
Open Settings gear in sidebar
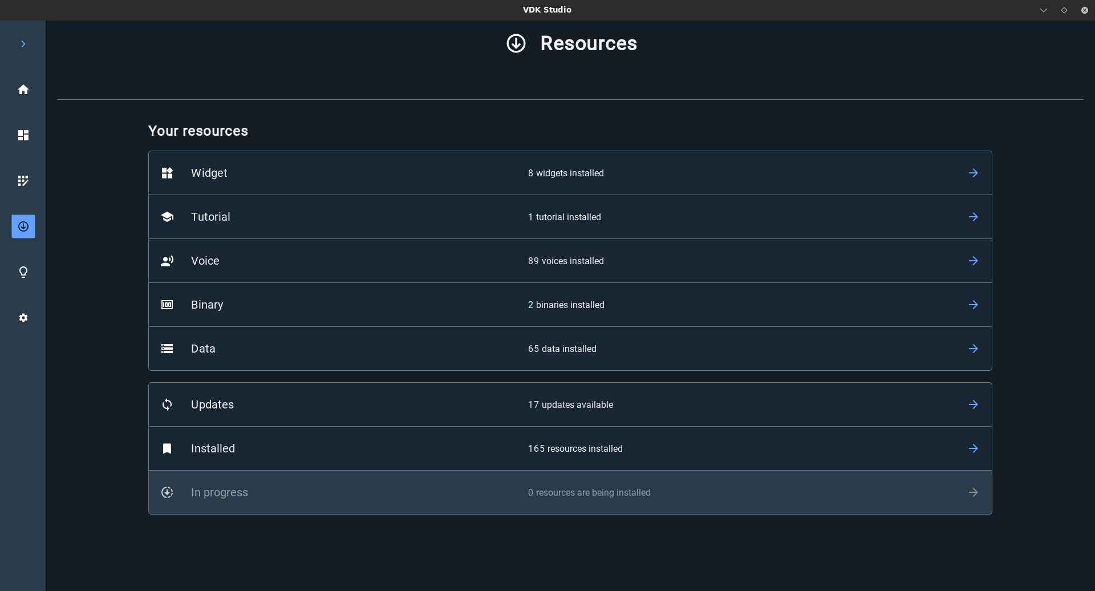coord(23,318)
